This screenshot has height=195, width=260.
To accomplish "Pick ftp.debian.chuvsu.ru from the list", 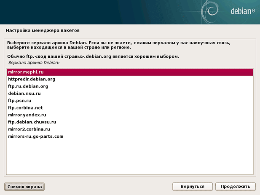I will tap(130, 122).
